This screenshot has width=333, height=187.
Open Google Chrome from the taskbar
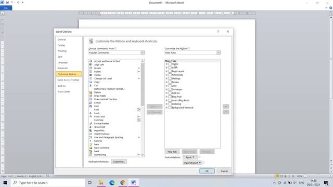pos(123,182)
